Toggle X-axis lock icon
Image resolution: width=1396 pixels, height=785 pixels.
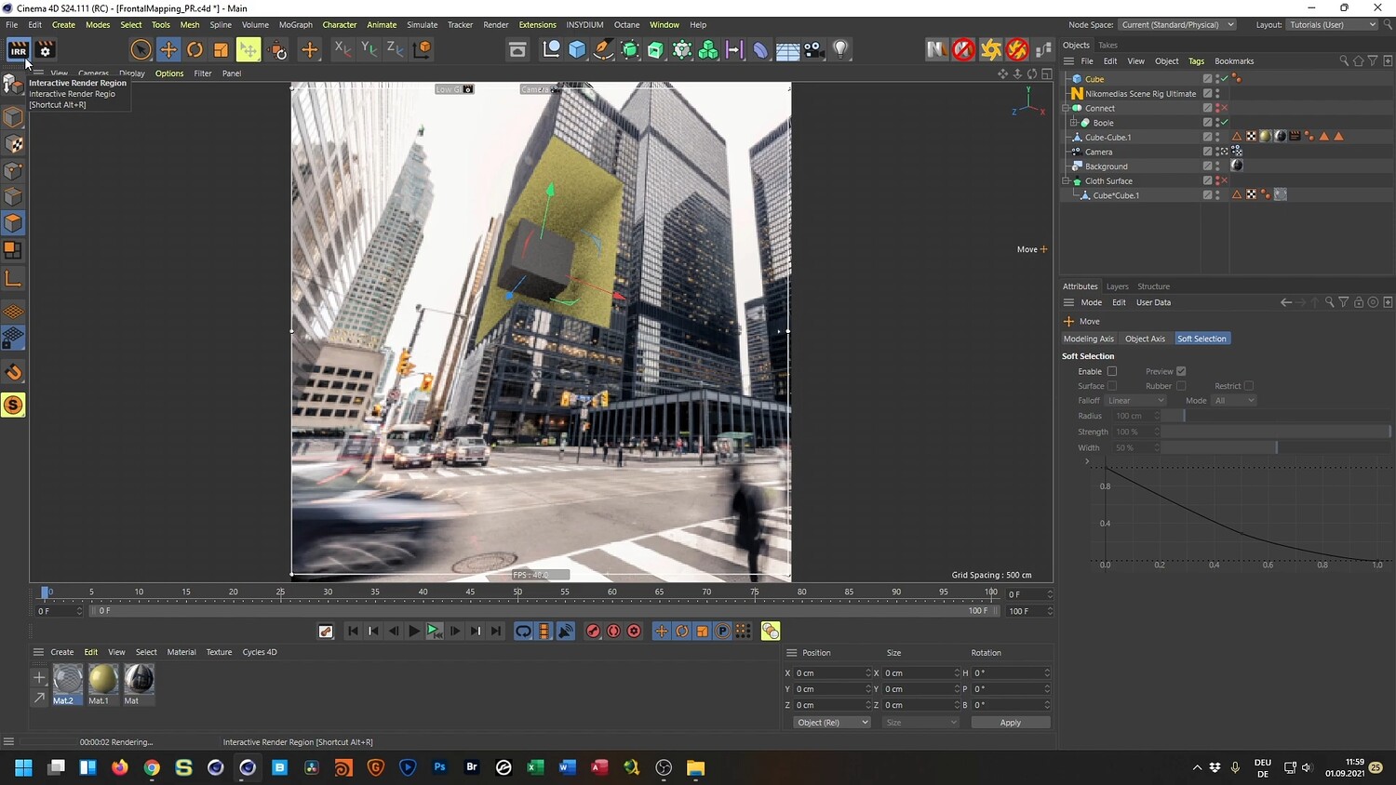(342, 49)
